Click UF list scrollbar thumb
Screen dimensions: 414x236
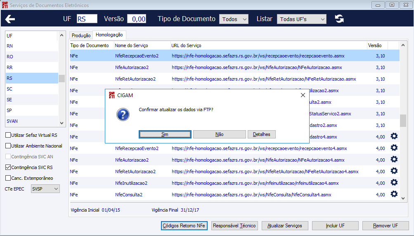[62, 79]
